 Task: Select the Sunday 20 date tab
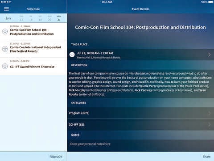tap(49, 18)
